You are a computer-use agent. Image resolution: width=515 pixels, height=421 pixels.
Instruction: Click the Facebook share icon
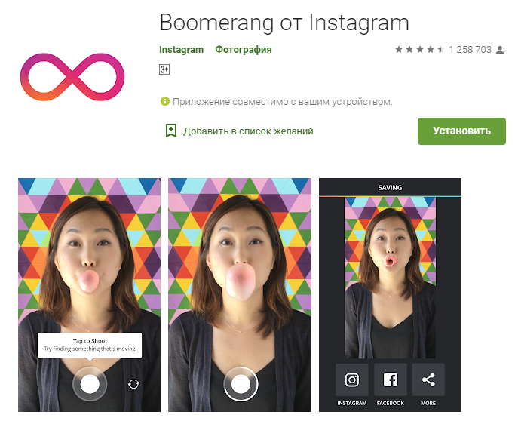390,380
